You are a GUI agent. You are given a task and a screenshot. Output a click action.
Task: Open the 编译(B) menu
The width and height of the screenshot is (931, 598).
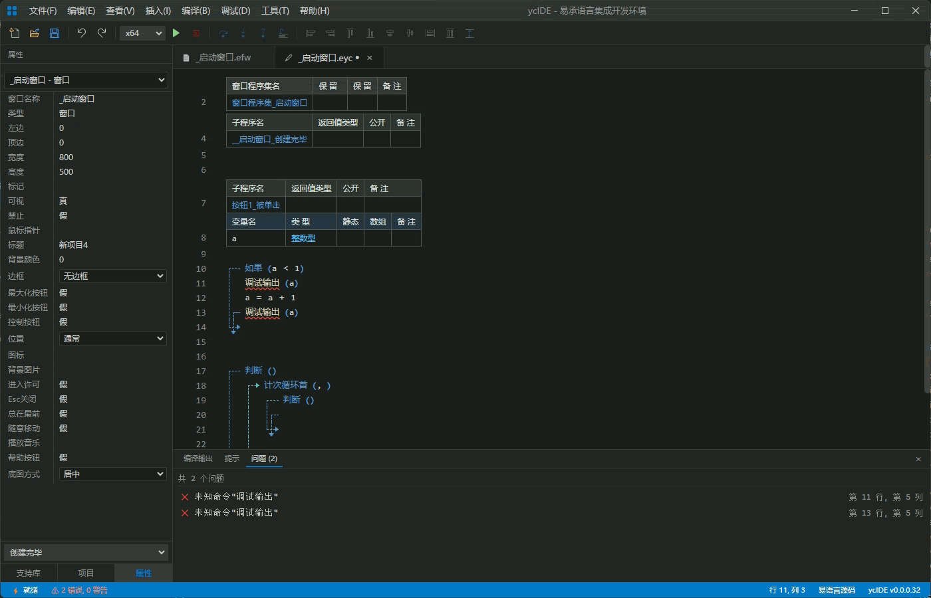[196, 11]
